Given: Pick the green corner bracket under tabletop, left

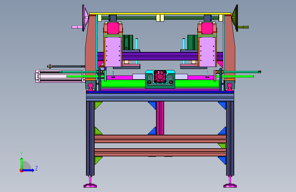Looking at the screenshot, I should [x=97, y=105].
